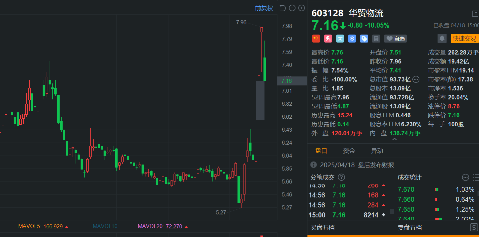The height and width of the screenshot is (237, 479).
Task: Switch to the 异动 tab
Action: pyautogui.click(x=377, y=151)
